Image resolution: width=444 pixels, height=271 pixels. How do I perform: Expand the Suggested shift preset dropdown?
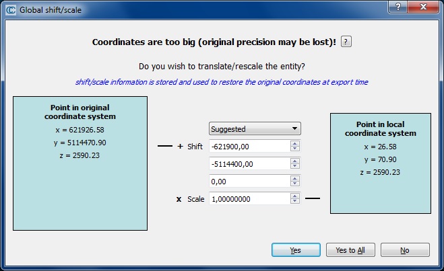[x=255, y=128]
